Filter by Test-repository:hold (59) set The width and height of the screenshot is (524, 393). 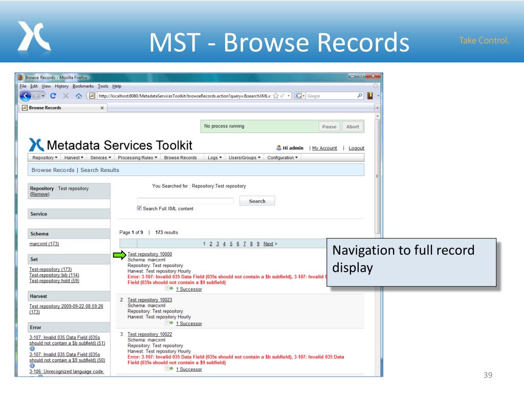54,281
